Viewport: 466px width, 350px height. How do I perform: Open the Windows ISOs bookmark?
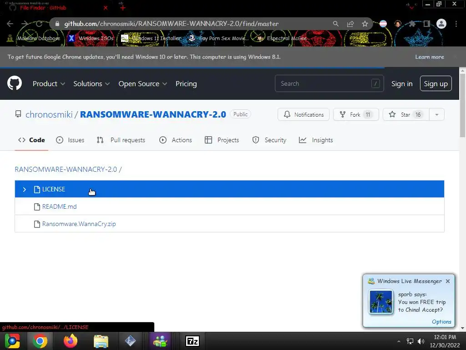(x=91, y=38)
